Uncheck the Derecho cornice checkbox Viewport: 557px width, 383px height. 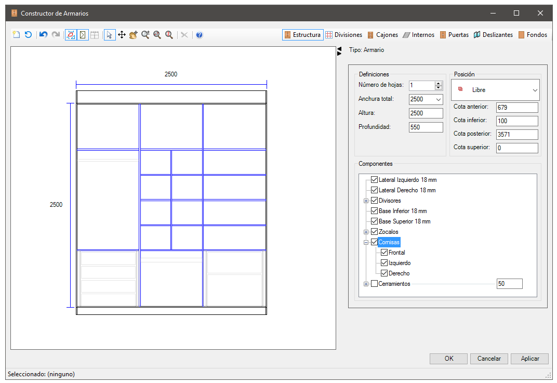point(384,273)
